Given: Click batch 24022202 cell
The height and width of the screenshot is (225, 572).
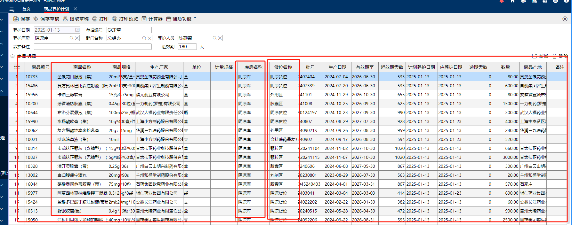Looking at the screenshot, I should coord(310,202).
